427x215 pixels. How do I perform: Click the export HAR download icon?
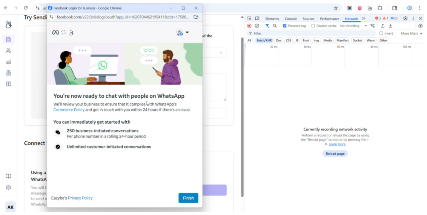click(x=390, y=26)
